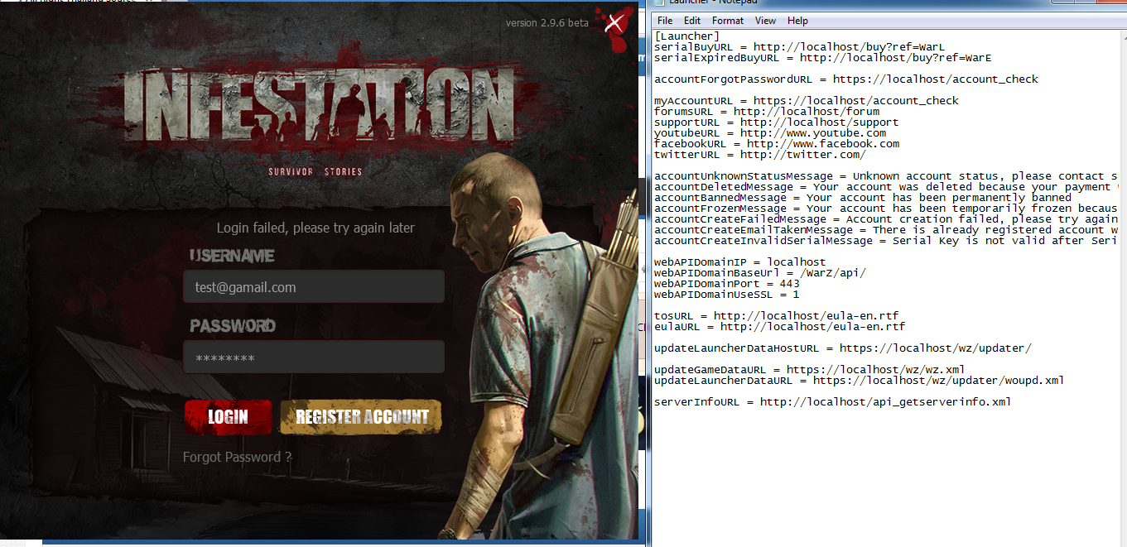
Task: Click the myAccountURL line
Action: tap(806, 101)
